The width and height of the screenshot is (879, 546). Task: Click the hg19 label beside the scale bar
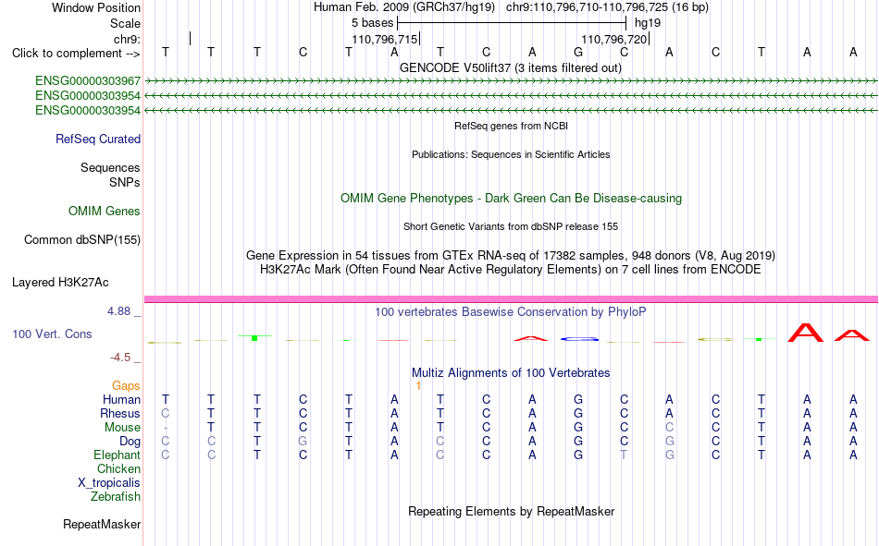(x=648, y=23)
